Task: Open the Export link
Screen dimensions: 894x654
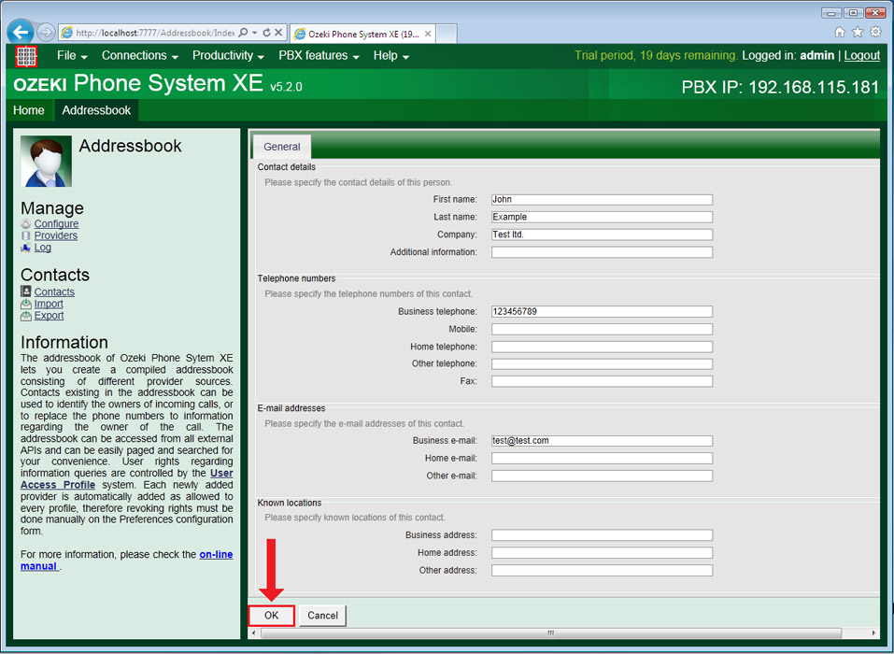Action: click(49, 316)
